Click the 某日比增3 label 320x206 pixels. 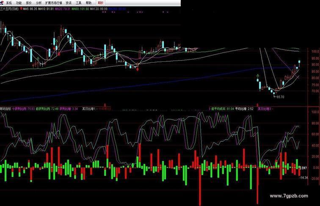[x=265, y=109]
